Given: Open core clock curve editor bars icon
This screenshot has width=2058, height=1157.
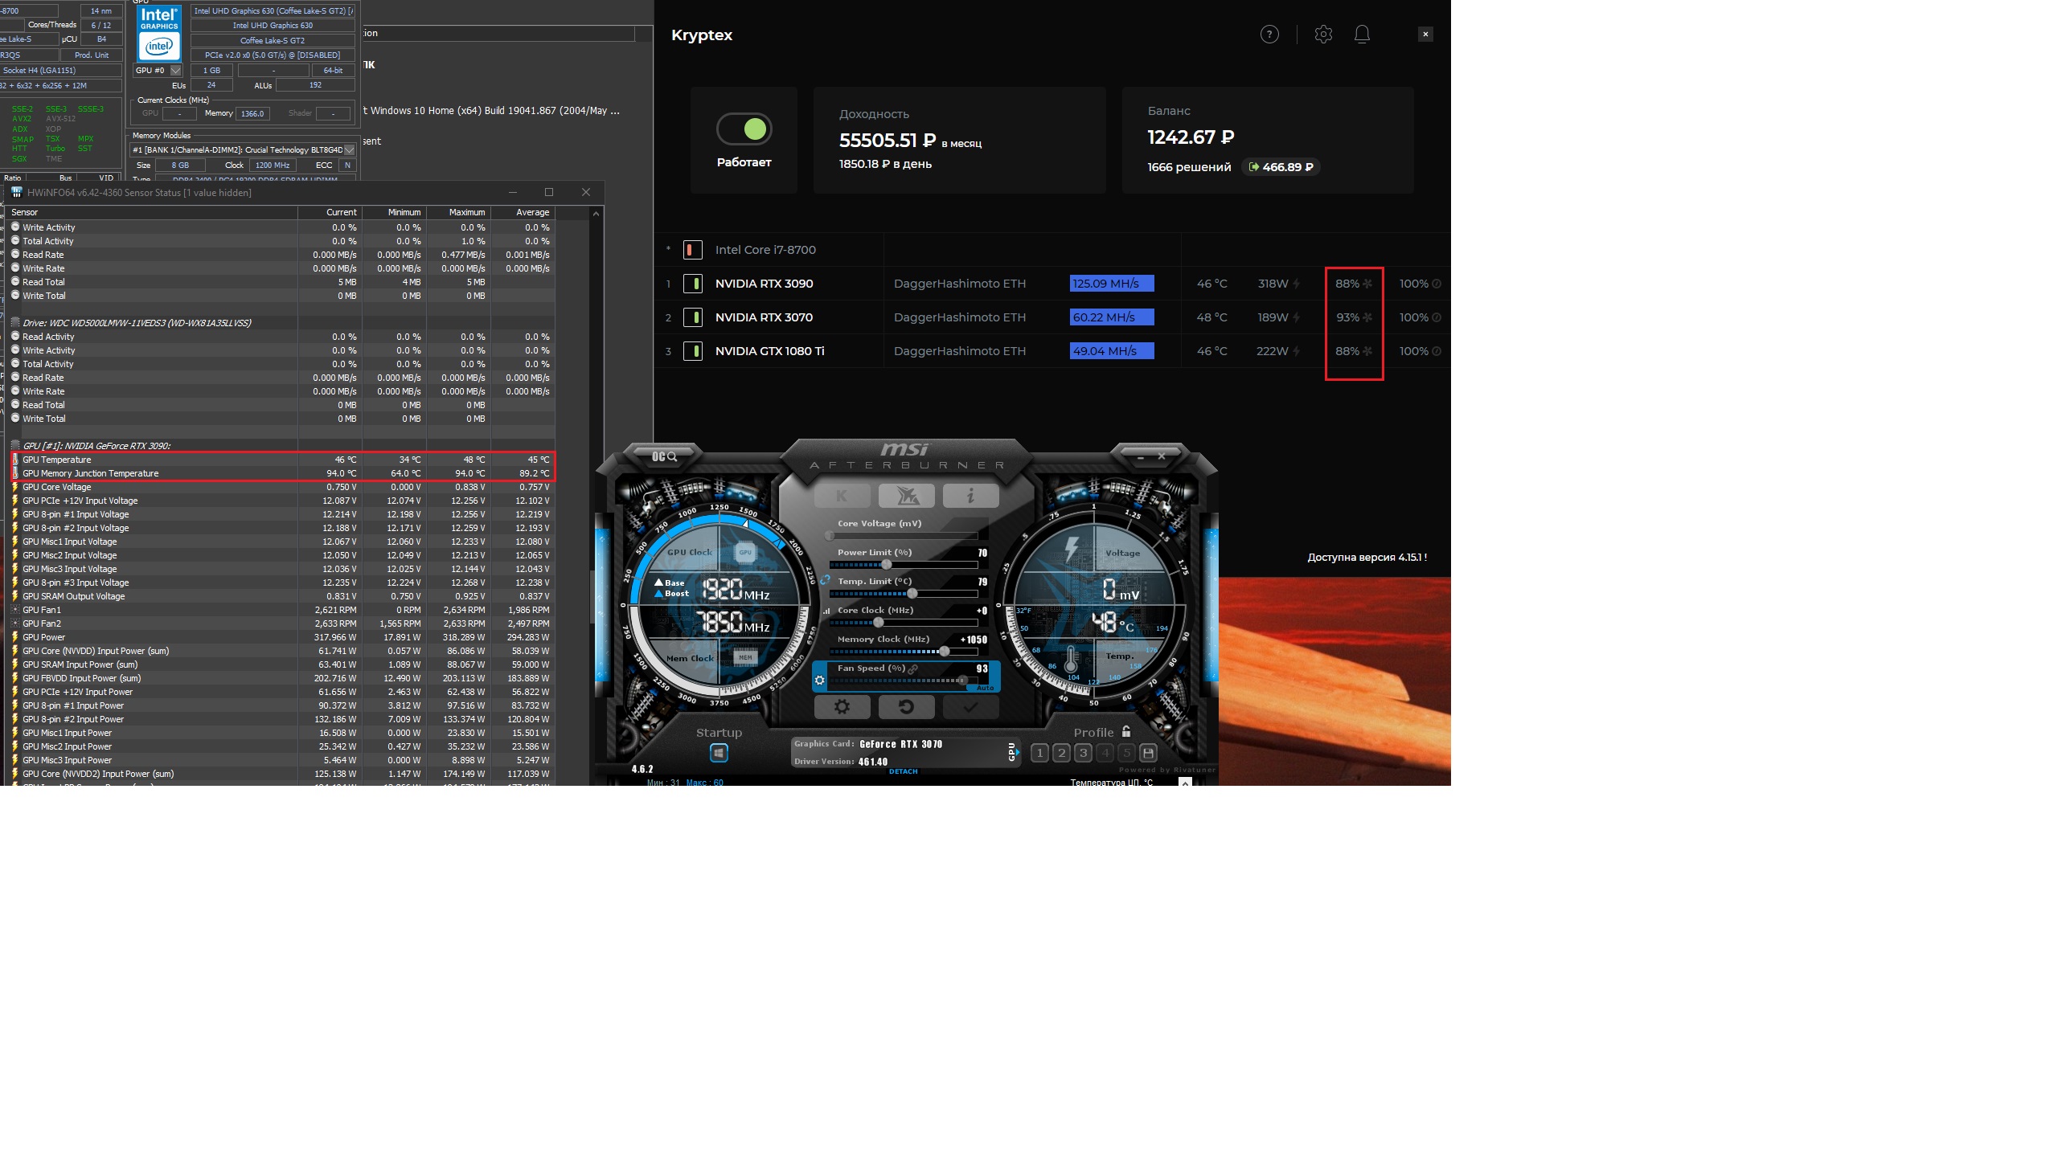Looking at the screenshot, I should [x=826, y=611].
